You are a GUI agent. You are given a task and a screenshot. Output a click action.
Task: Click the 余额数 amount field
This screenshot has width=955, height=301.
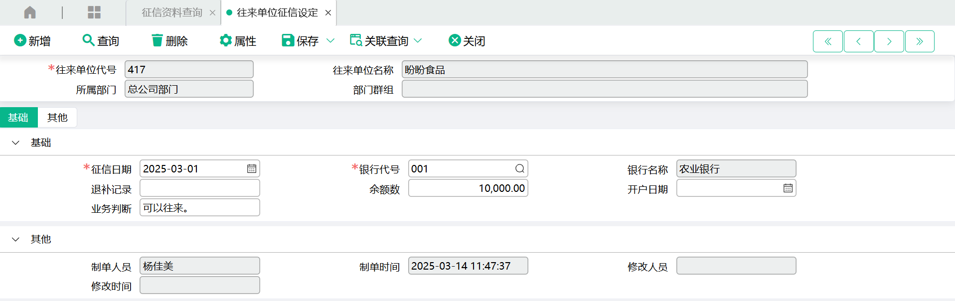(468, 188)
